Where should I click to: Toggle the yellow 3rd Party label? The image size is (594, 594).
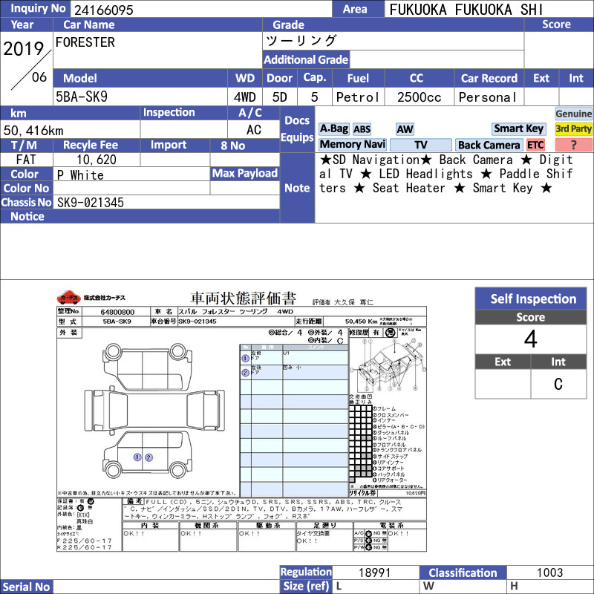(573, 128)
